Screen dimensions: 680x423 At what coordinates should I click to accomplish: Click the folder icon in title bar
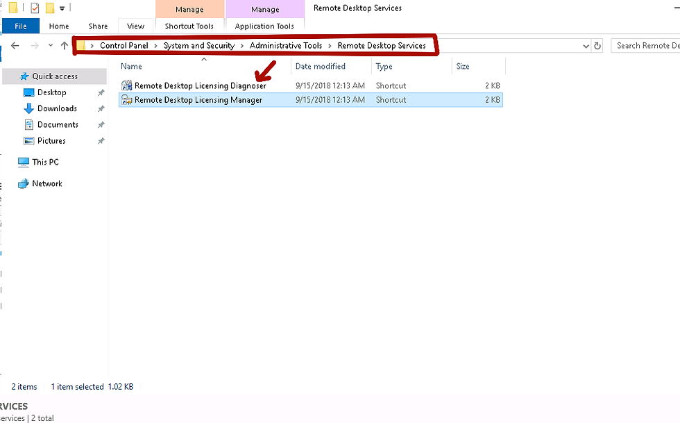pyautogui.click(x=13, y=8)
